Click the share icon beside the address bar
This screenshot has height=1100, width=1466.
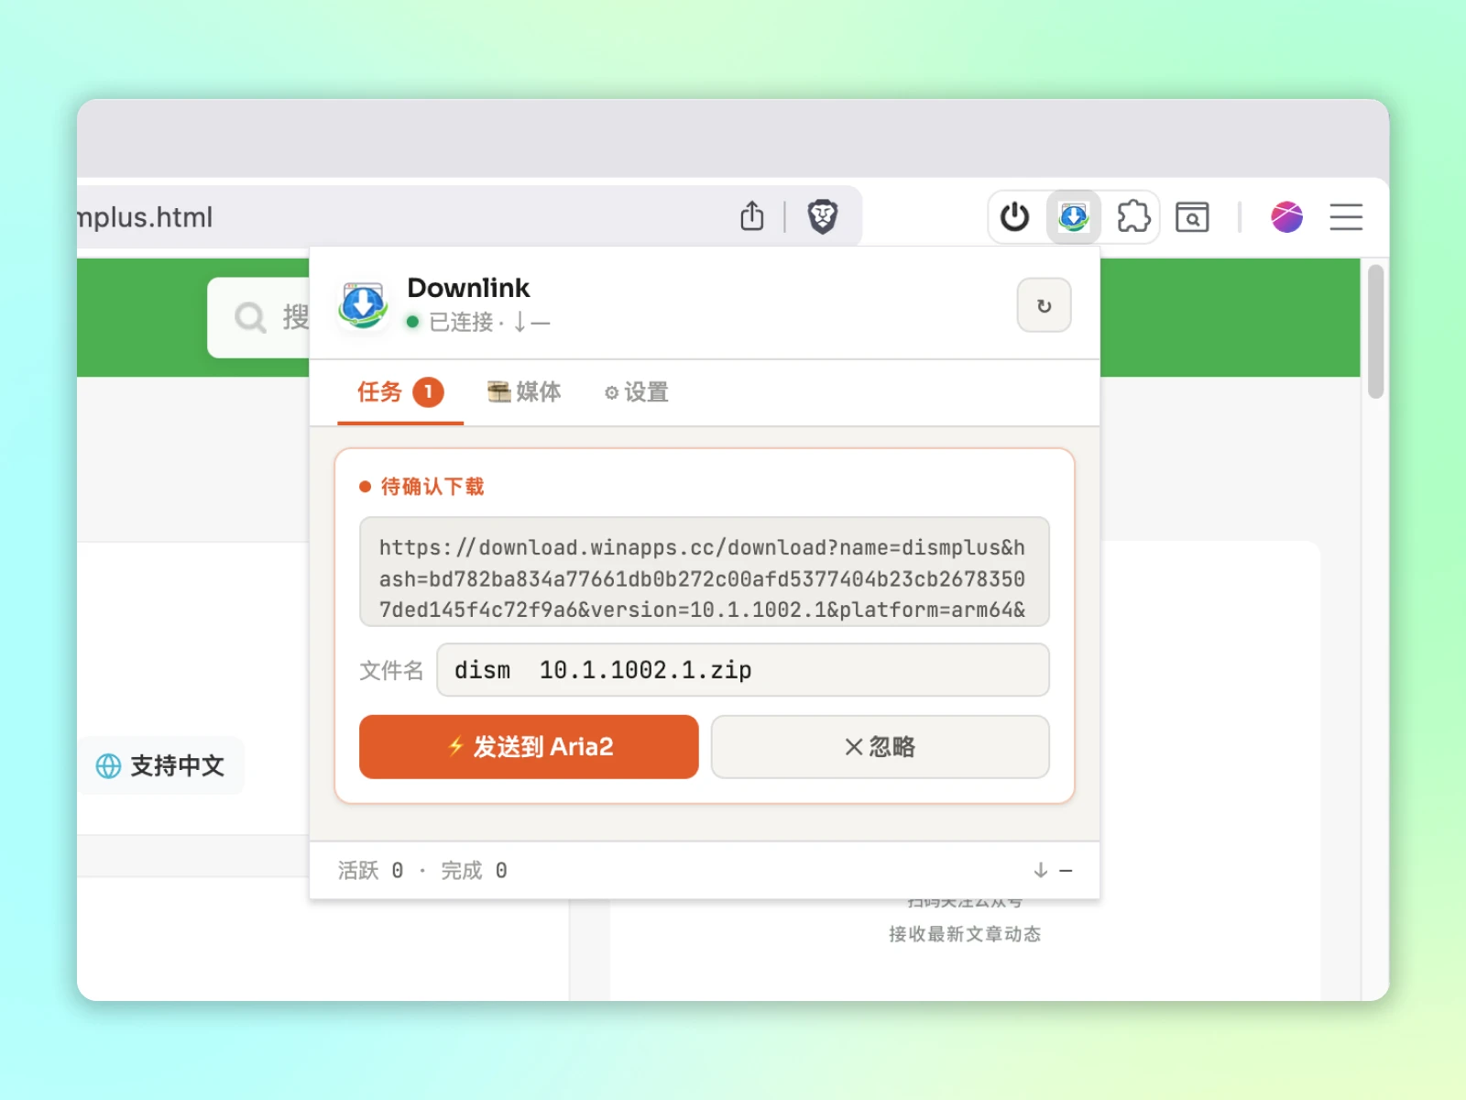click(751, 215)
